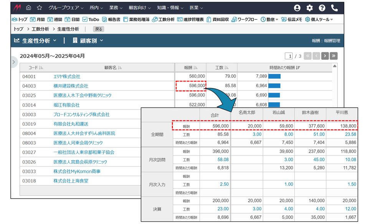Click the phone icon in header
Screen dimensions: 370x224
point(334,8)
